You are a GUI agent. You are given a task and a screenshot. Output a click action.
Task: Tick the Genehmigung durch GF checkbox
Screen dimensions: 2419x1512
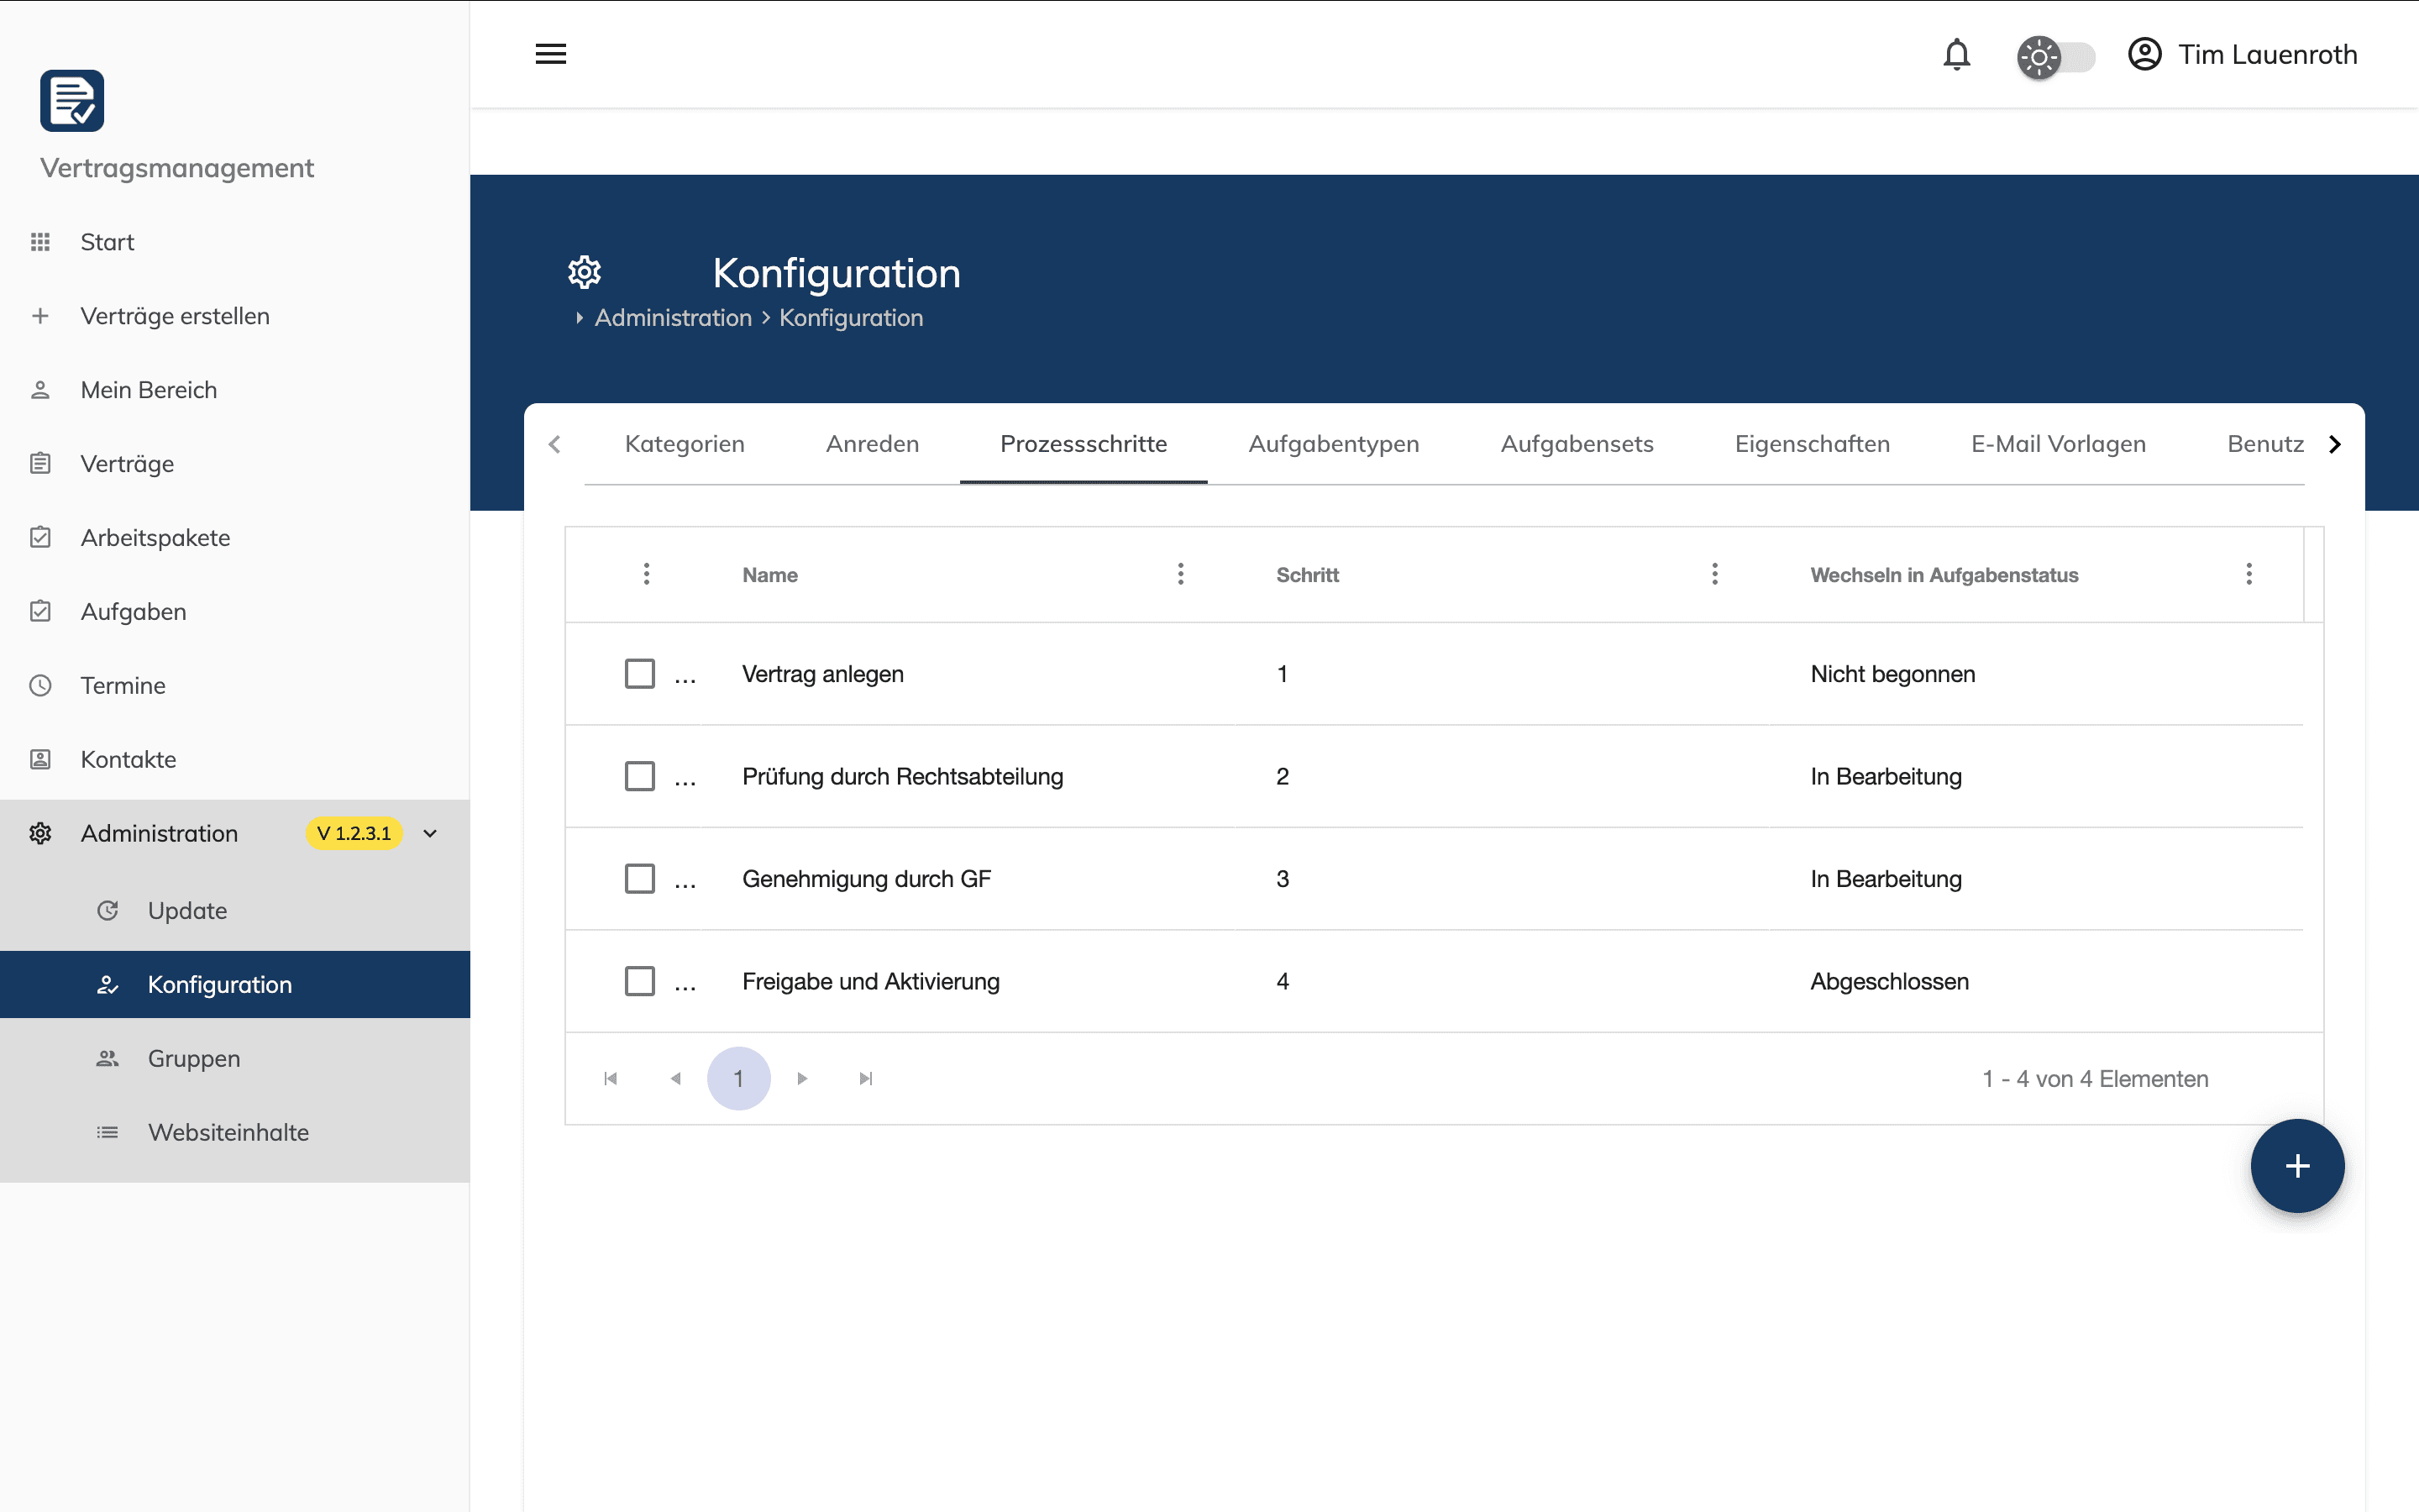pos(640,879)
